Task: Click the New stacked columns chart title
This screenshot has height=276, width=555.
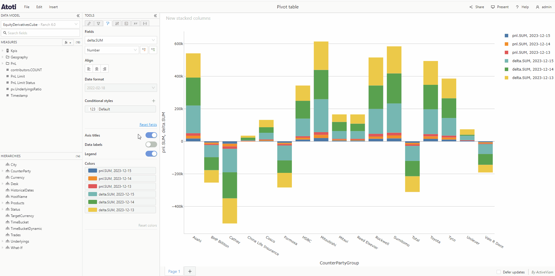Action: click(x=188, y=18)
